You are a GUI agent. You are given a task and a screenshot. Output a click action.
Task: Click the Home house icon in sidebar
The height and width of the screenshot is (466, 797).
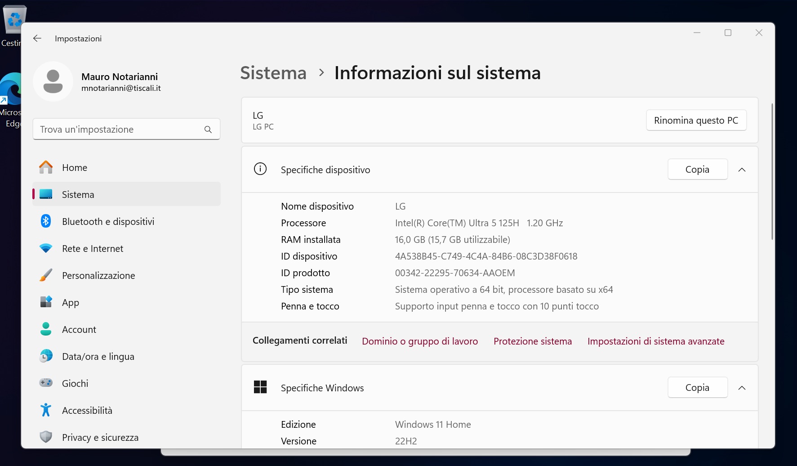[x=46, y=167]
